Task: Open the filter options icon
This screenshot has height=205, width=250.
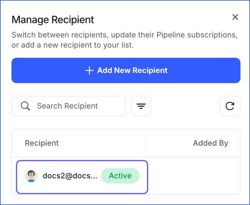Action: pos(141,106)
